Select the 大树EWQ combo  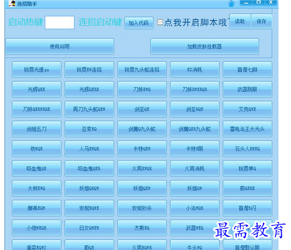click(36, 188)
